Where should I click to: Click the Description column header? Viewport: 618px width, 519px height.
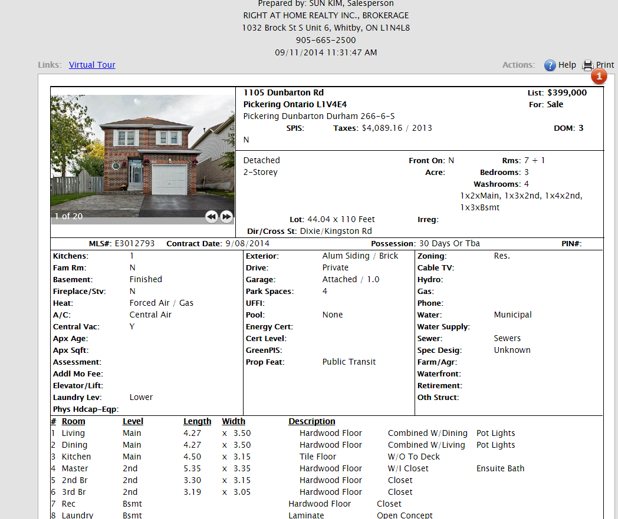point(311,421)
